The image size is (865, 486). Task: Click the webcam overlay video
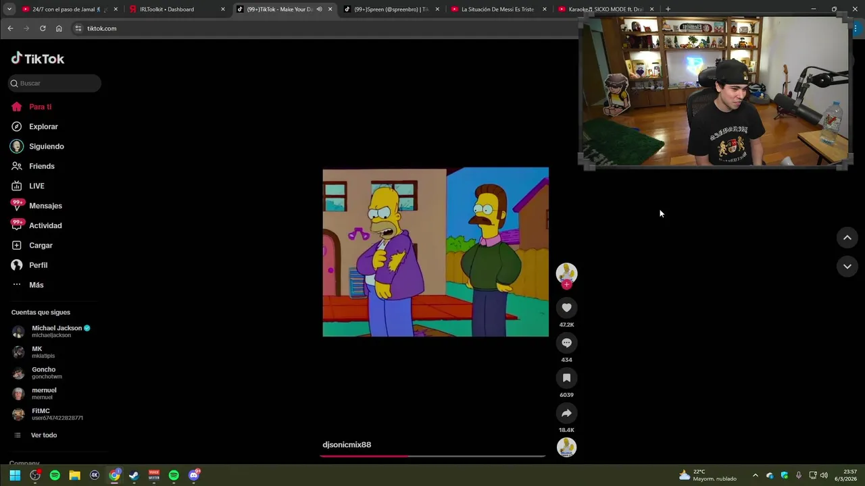[x=716, y=92]
